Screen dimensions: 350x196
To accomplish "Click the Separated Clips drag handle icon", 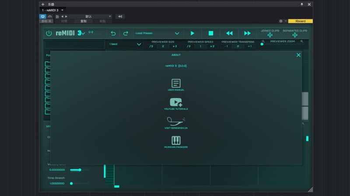I will 295,35.
